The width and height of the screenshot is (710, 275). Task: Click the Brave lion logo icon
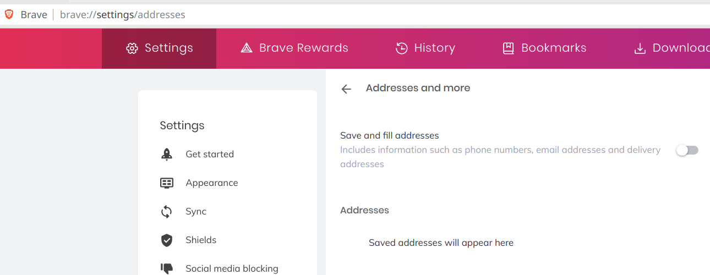(x=9, y=14)
